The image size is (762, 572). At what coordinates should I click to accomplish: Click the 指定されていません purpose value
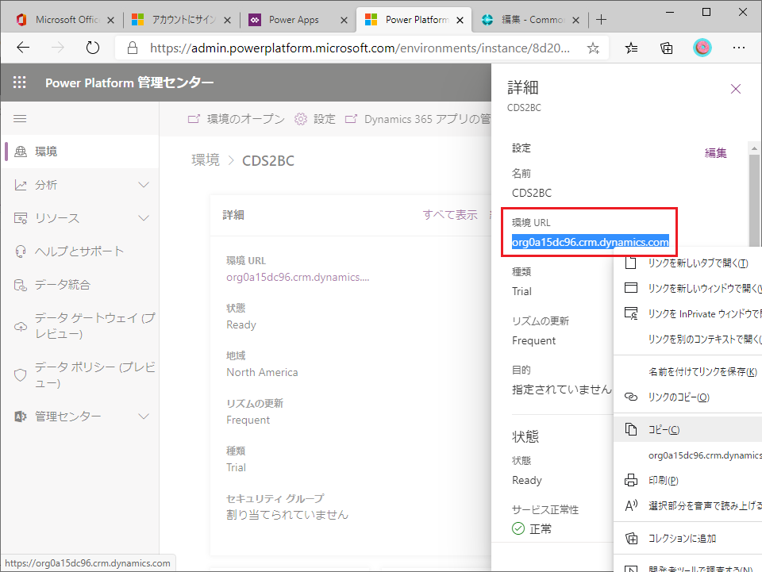point(562,390)
